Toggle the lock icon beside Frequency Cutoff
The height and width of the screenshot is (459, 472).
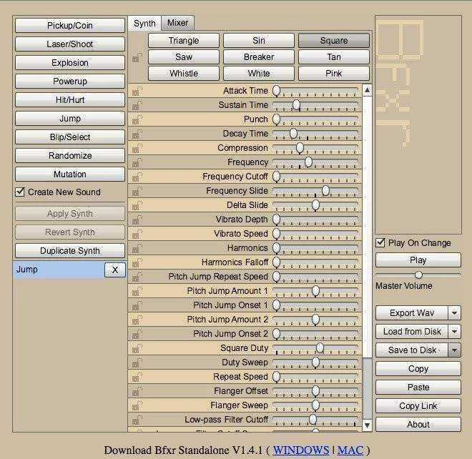(137, 177)
